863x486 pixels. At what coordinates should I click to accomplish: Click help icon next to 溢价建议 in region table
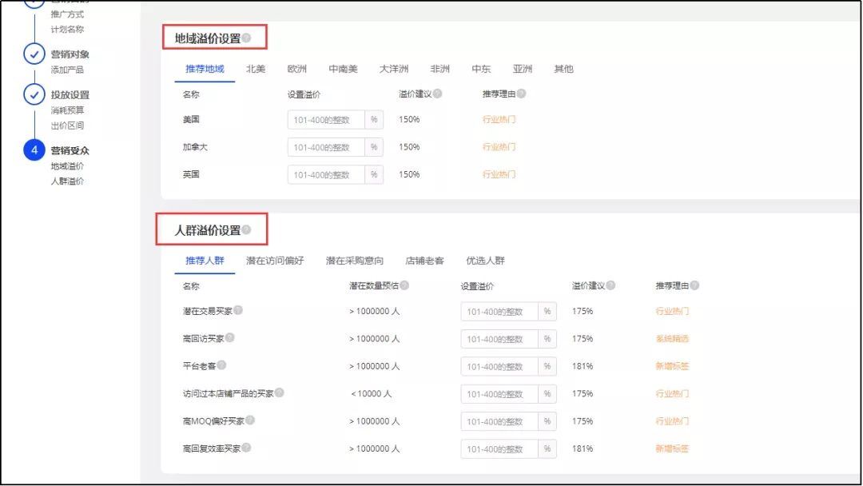click(437, 94)
